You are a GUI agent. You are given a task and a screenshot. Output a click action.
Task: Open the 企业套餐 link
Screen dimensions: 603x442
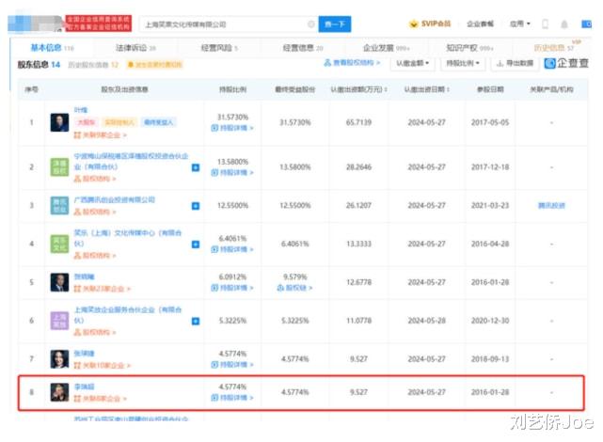480,24
